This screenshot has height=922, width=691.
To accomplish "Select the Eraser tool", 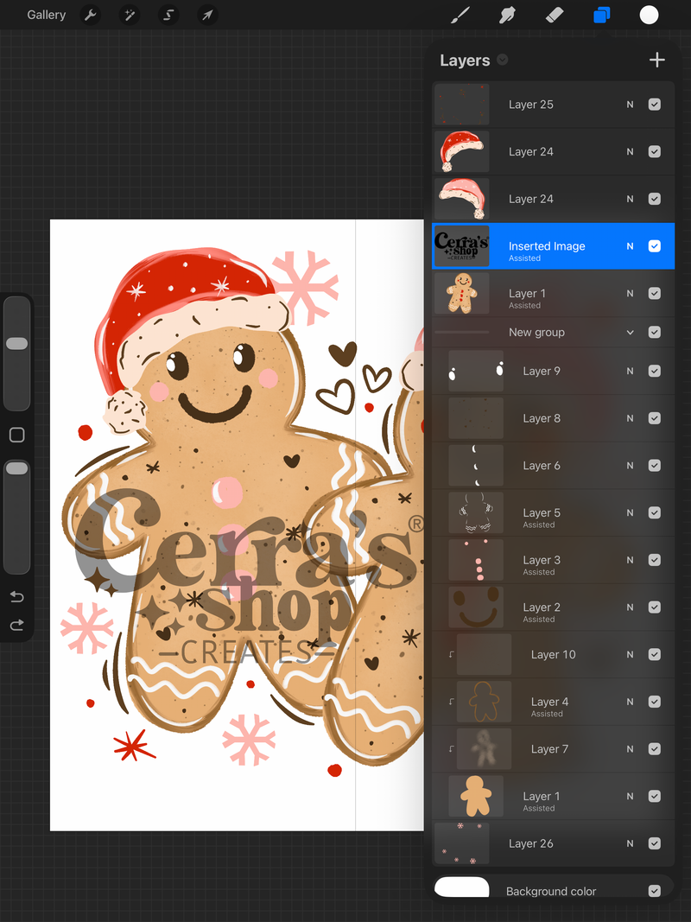I will tap(554, 15).
